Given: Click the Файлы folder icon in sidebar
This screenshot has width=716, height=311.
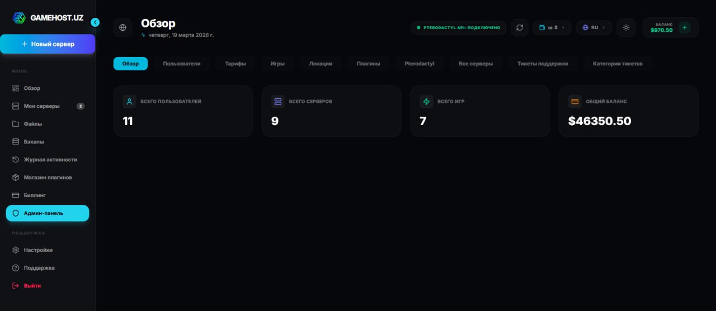Looking at the screenshot, I should coord(16,124).
